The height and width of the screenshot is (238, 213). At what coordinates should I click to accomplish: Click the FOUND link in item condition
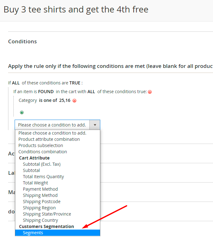(x=46, y=92)
